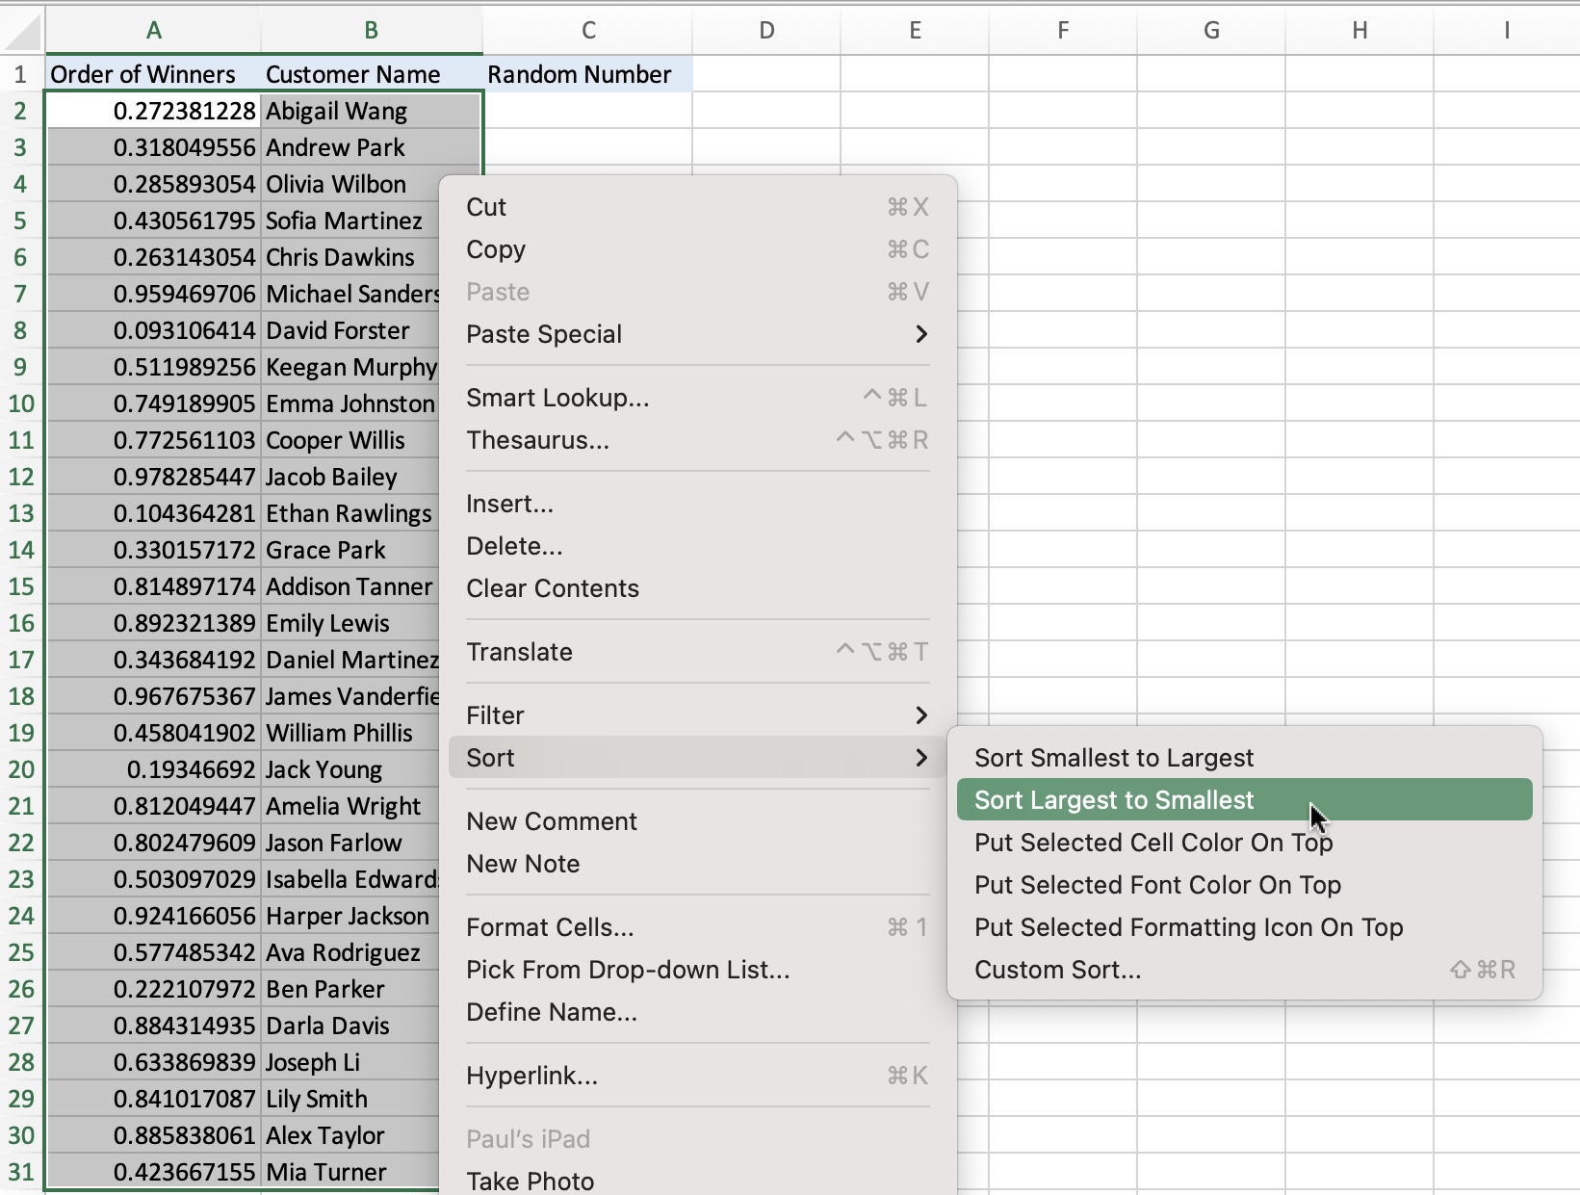Click the select-all corner triangle

[x=22, y=31]
